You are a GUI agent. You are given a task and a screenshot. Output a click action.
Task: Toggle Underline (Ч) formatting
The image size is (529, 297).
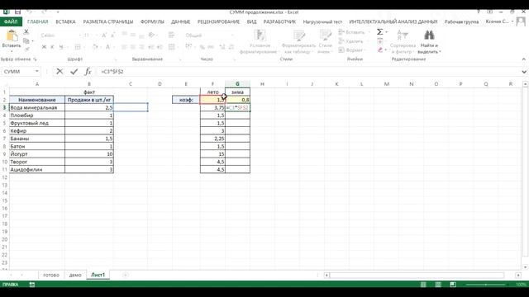tap(61, 47)
